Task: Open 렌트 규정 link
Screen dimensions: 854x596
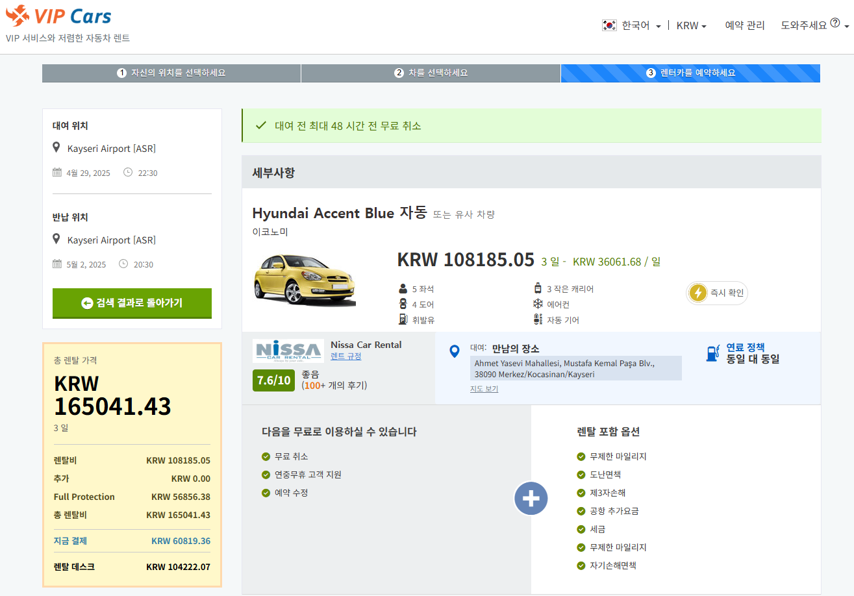Action: pyautogui.click(x=346, y=356)
